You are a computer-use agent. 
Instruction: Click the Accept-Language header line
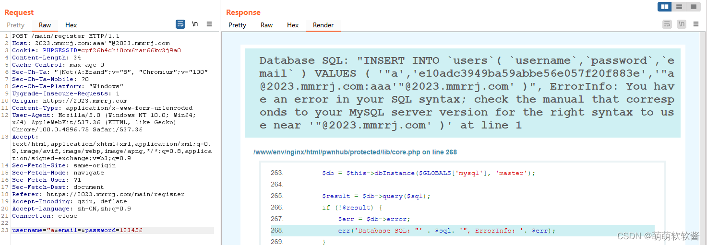pos(72,209)
